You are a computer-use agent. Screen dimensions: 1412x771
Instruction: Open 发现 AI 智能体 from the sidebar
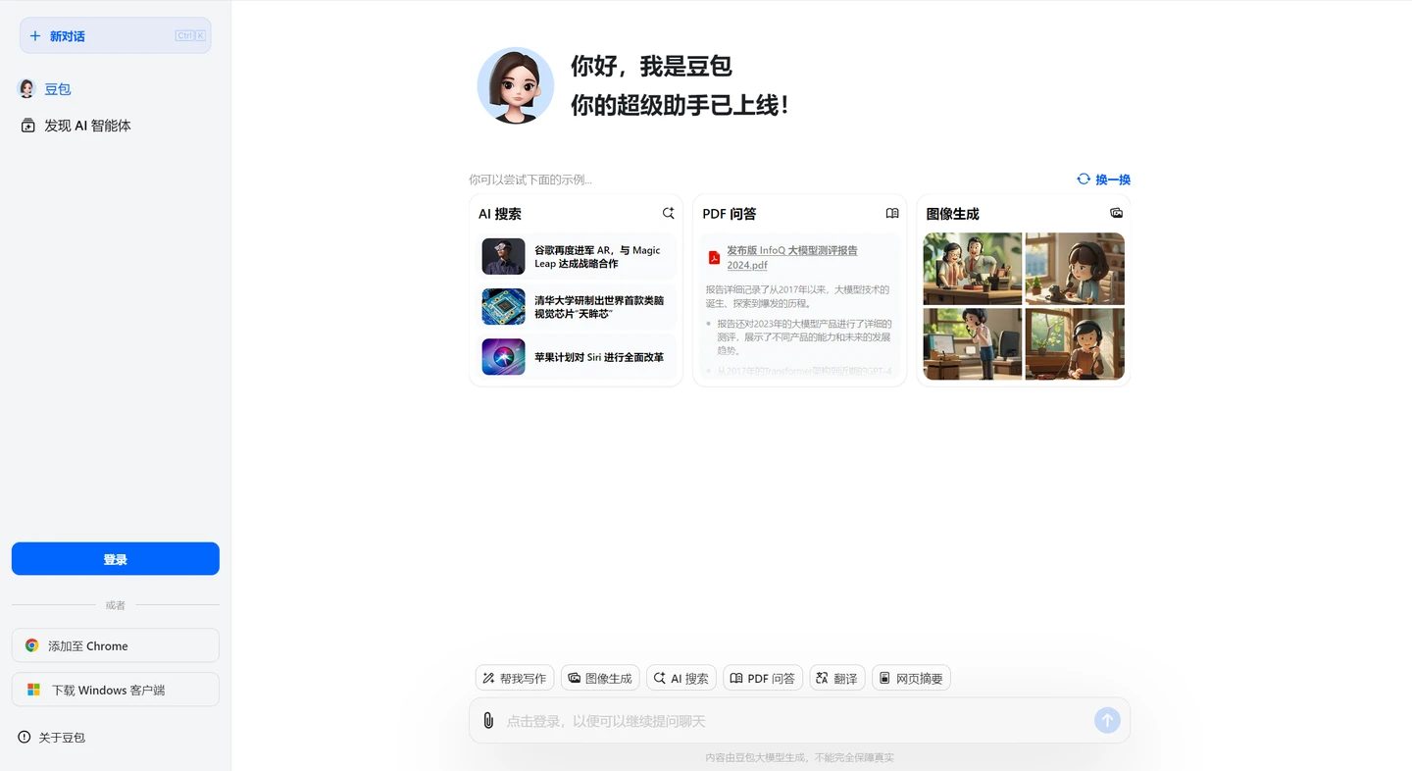point(86,125)
